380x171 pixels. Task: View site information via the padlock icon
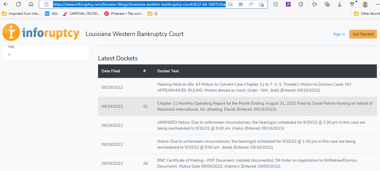[x=46, y=4]
